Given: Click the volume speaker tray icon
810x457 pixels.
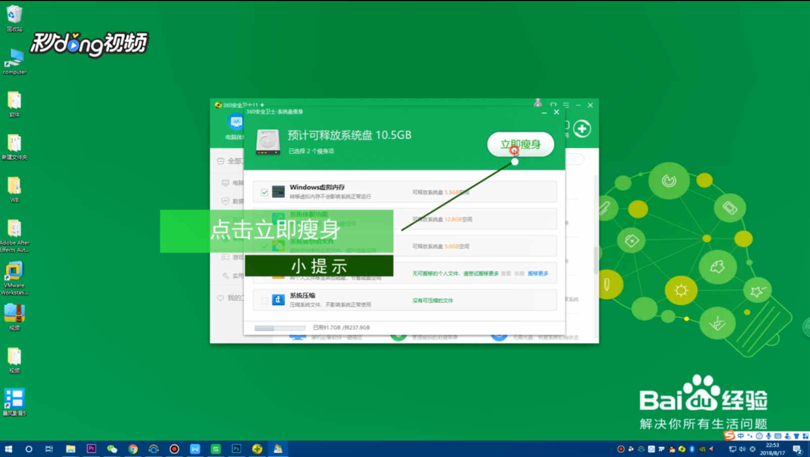Looking at the screenshot, I should point(742,449).
